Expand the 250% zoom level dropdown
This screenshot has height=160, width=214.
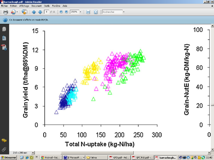coord(81,12)
